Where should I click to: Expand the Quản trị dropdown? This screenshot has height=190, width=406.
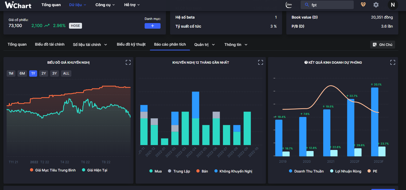coord(204,45)
